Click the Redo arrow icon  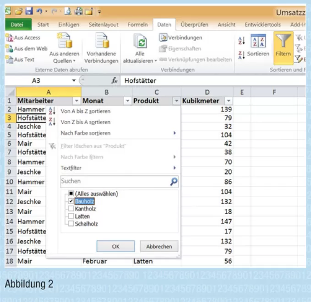tap(54, 11)
